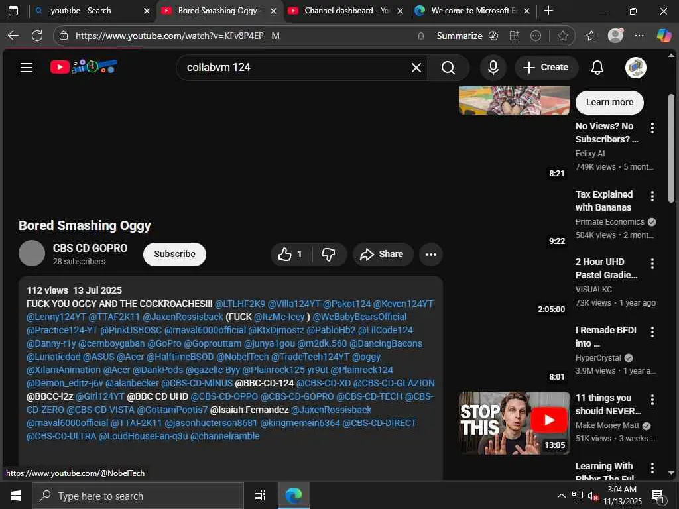Open the YouTube account avatar menu
Viewport: 679px width, 509px height.
tap(636, 68)
